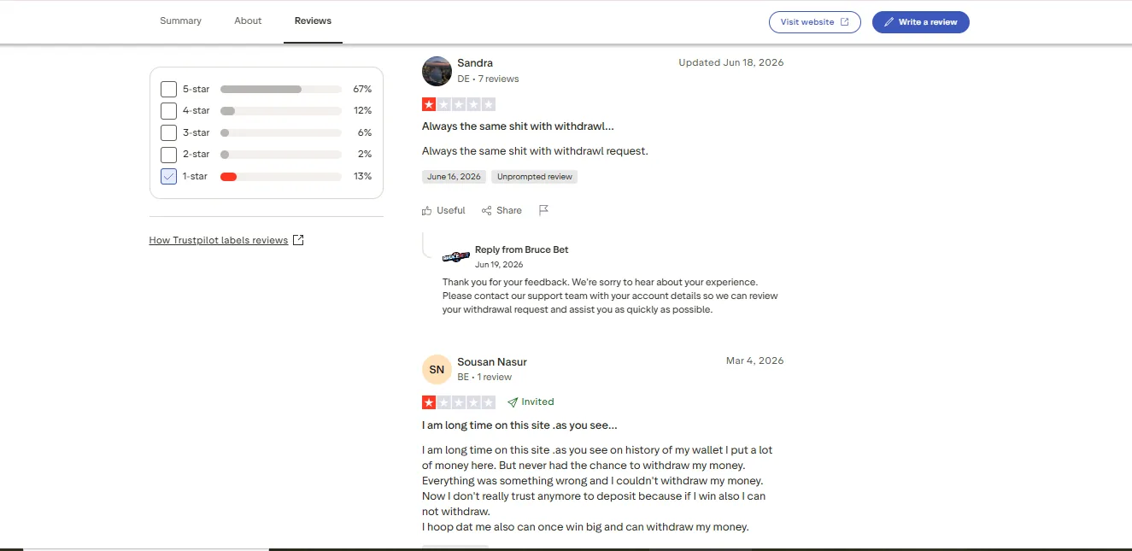1132x551 pixels.
Task: Tick the 4-star filter checkbox
Action: click(169, 111)
